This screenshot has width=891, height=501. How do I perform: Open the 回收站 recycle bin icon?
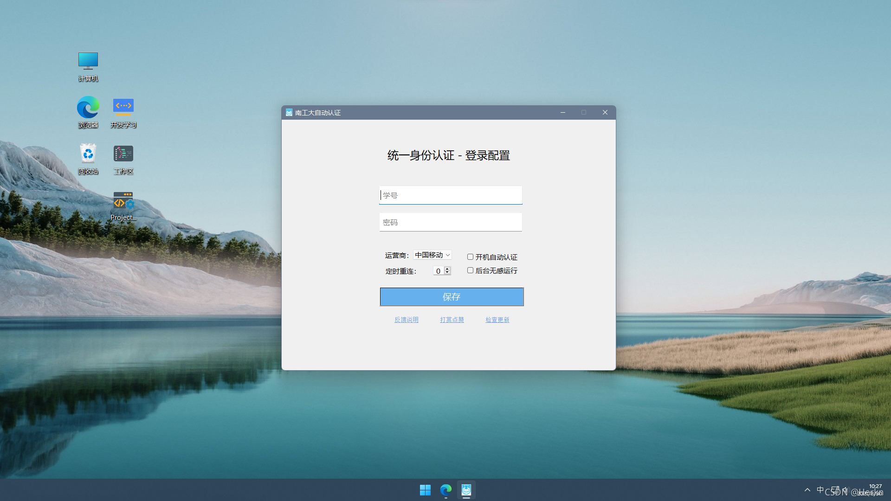[x=88, y=154]
